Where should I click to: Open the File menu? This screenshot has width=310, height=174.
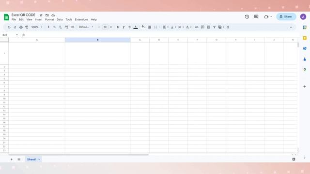pos(14,19)
